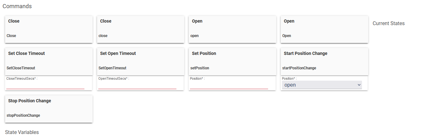Execute the Set Position command
425x139 pixels.
point(232,61)
